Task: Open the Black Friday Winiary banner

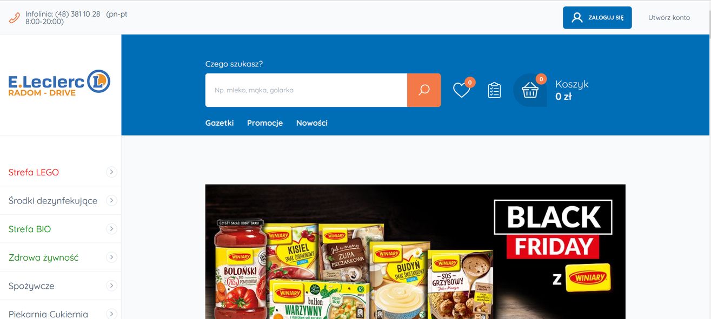Action: [x=415, y=252]
